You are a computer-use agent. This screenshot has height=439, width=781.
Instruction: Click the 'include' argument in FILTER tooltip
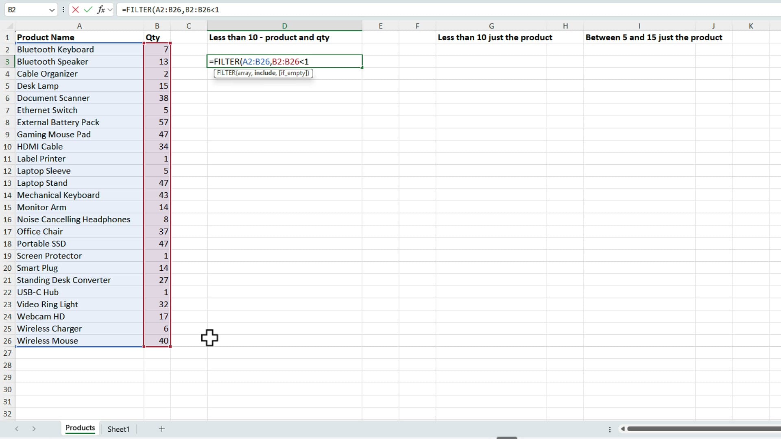[265, 73]
